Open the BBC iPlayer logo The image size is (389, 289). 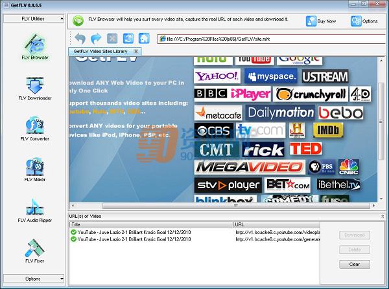[232, 94]
